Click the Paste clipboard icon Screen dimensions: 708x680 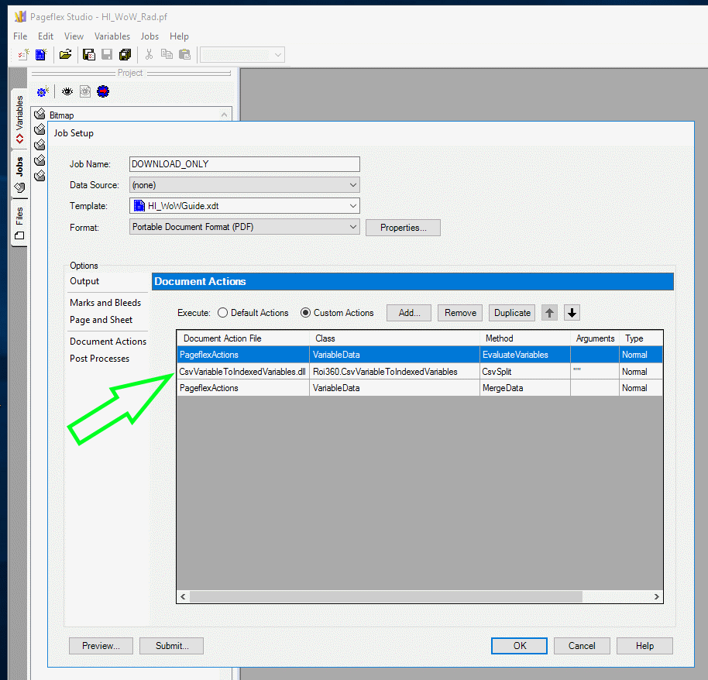(x=184, y=55)
